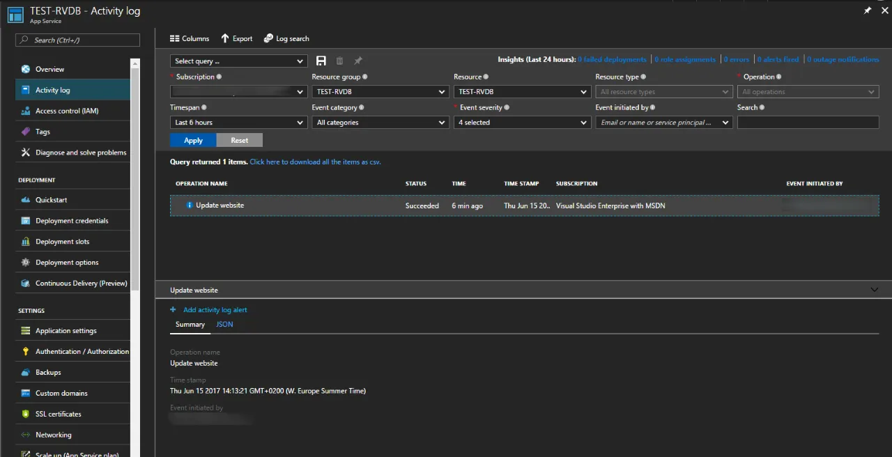Go to Deployment slots

[x=62, y=242]
